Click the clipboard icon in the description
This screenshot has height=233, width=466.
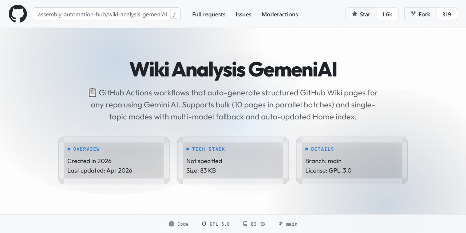pyautogui.click(x=92, y=92)
